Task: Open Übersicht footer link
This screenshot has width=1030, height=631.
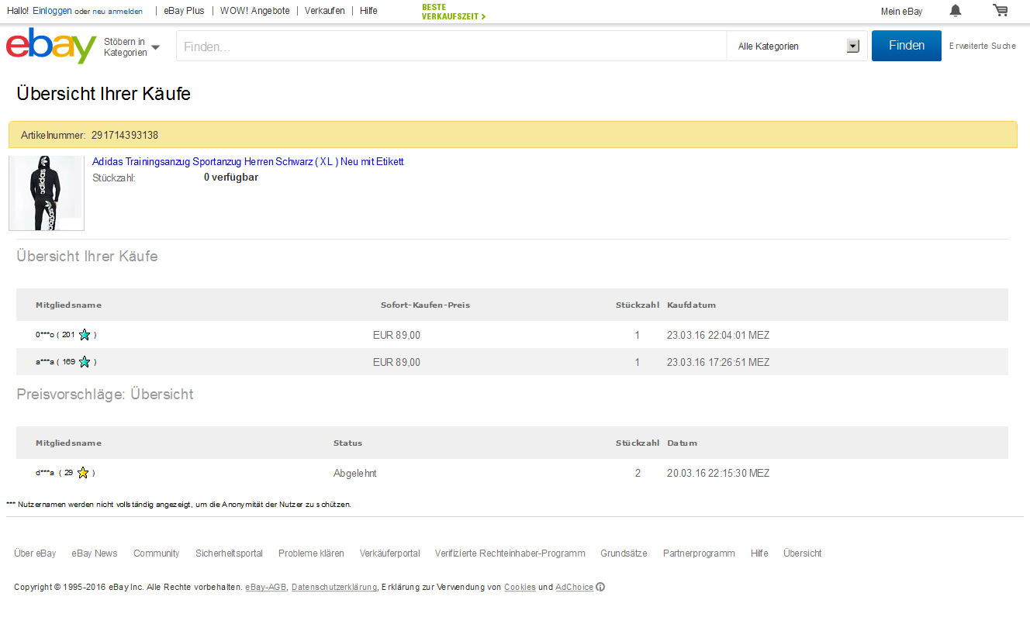Action: click(x=803, y=553)
